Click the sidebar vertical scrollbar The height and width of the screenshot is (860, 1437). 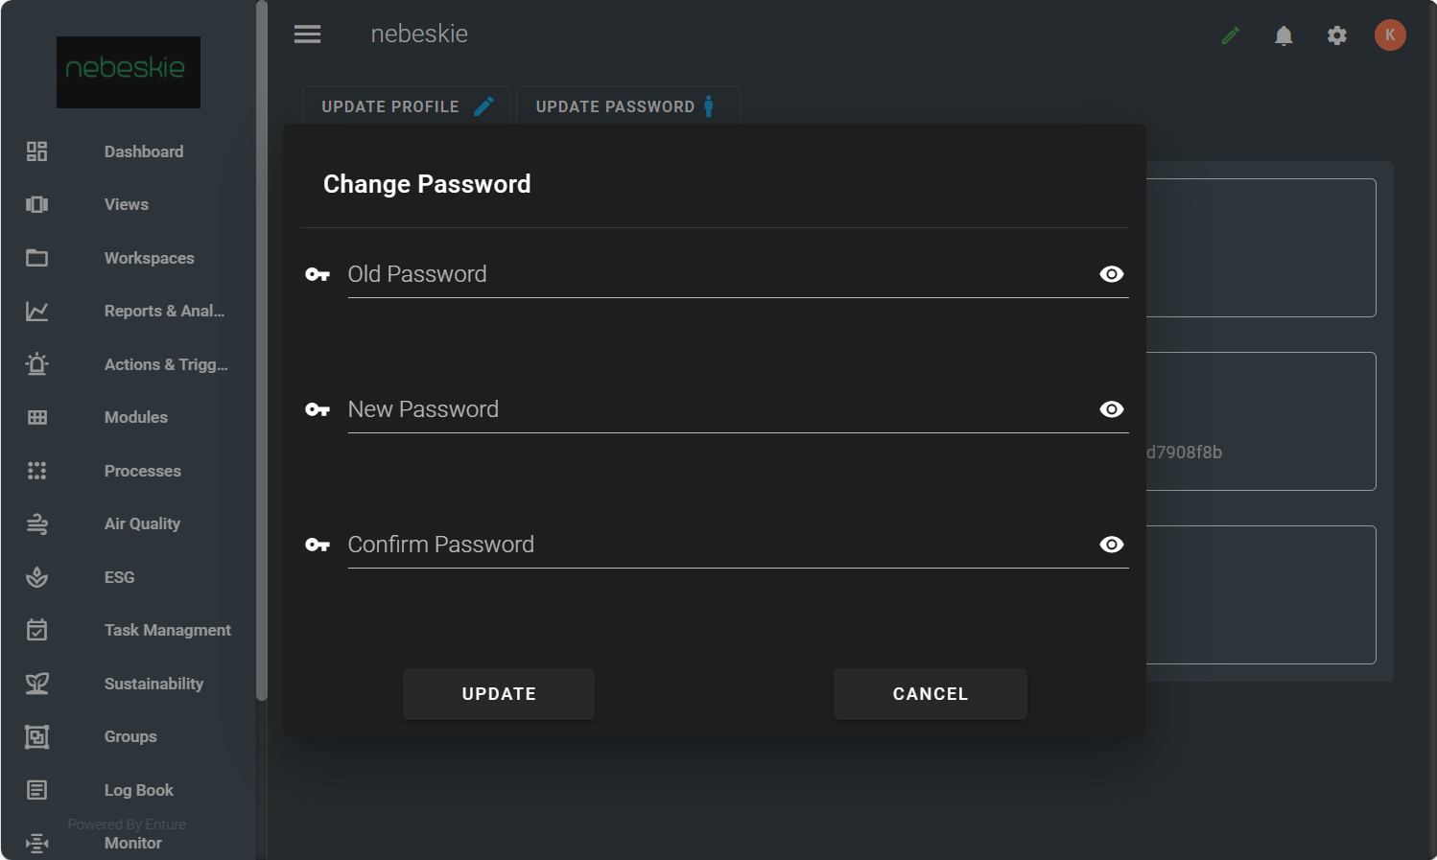262,350
